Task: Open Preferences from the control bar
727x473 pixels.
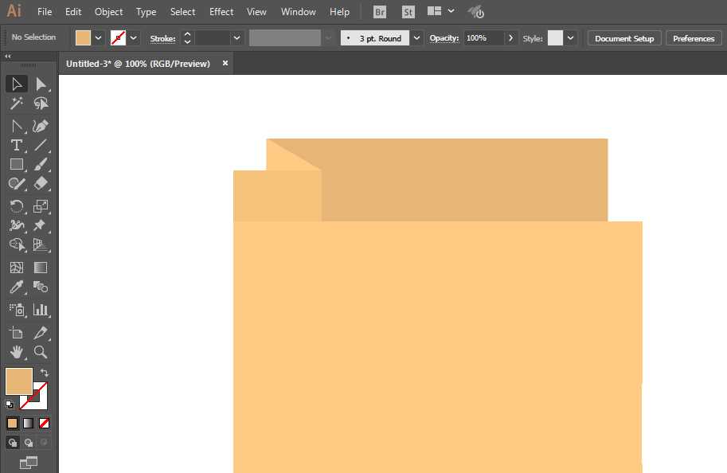Action: 694,38
